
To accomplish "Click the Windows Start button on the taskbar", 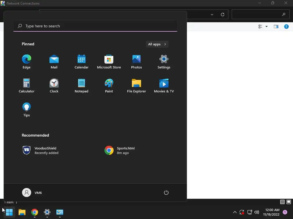I will [9, 212].
